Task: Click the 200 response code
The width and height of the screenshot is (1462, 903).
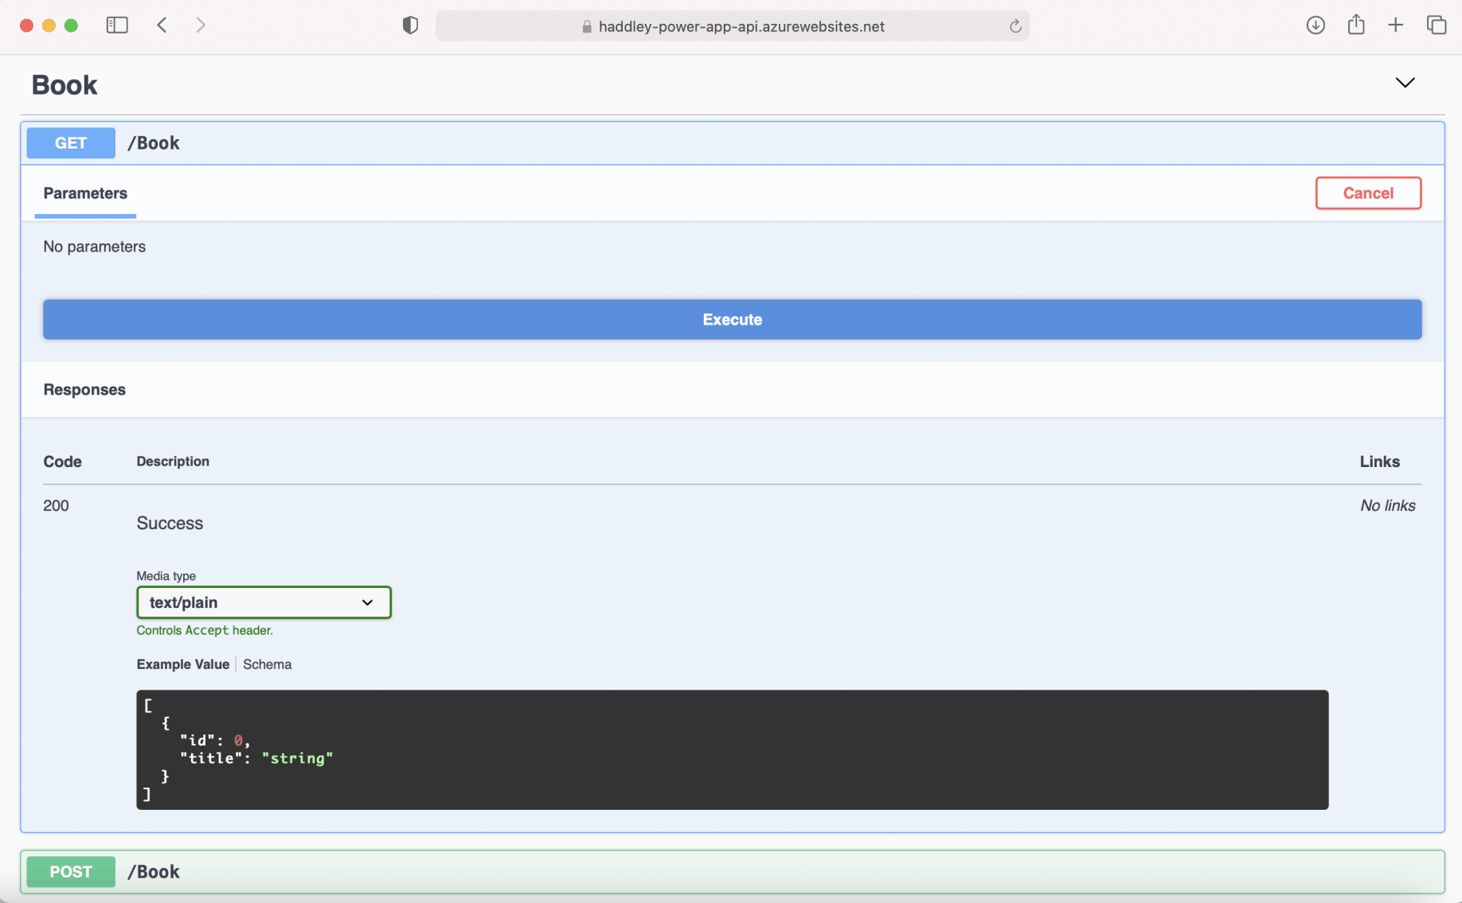Action: tap(56, 505)
